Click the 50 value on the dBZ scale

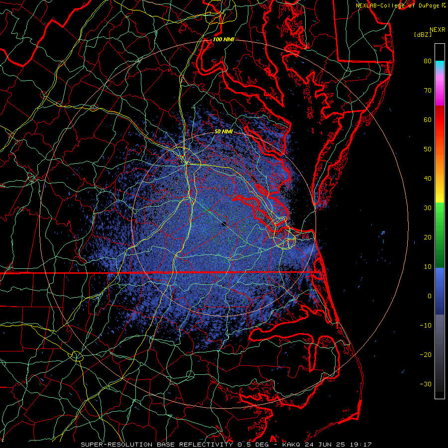click(x=428, y=149)
